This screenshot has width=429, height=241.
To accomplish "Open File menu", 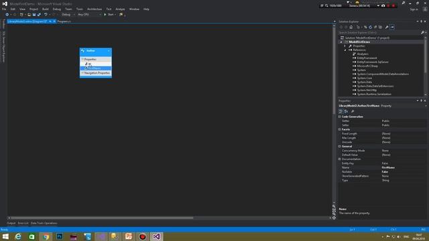I will point(4,9).
